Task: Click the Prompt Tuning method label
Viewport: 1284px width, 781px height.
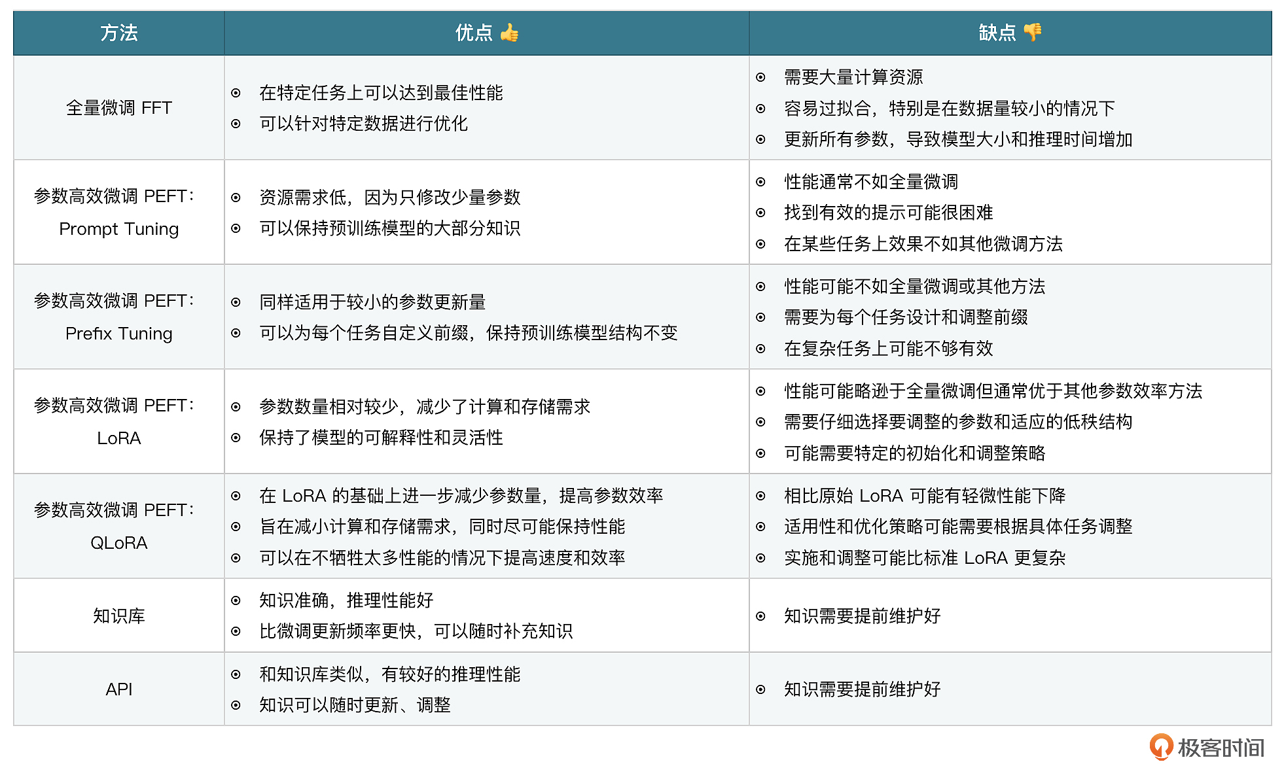Action: coord(119,229)
